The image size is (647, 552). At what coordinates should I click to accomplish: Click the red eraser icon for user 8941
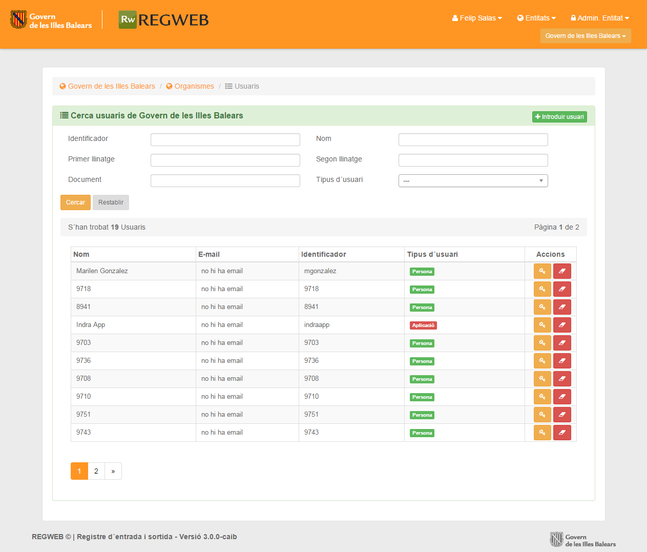562,307
